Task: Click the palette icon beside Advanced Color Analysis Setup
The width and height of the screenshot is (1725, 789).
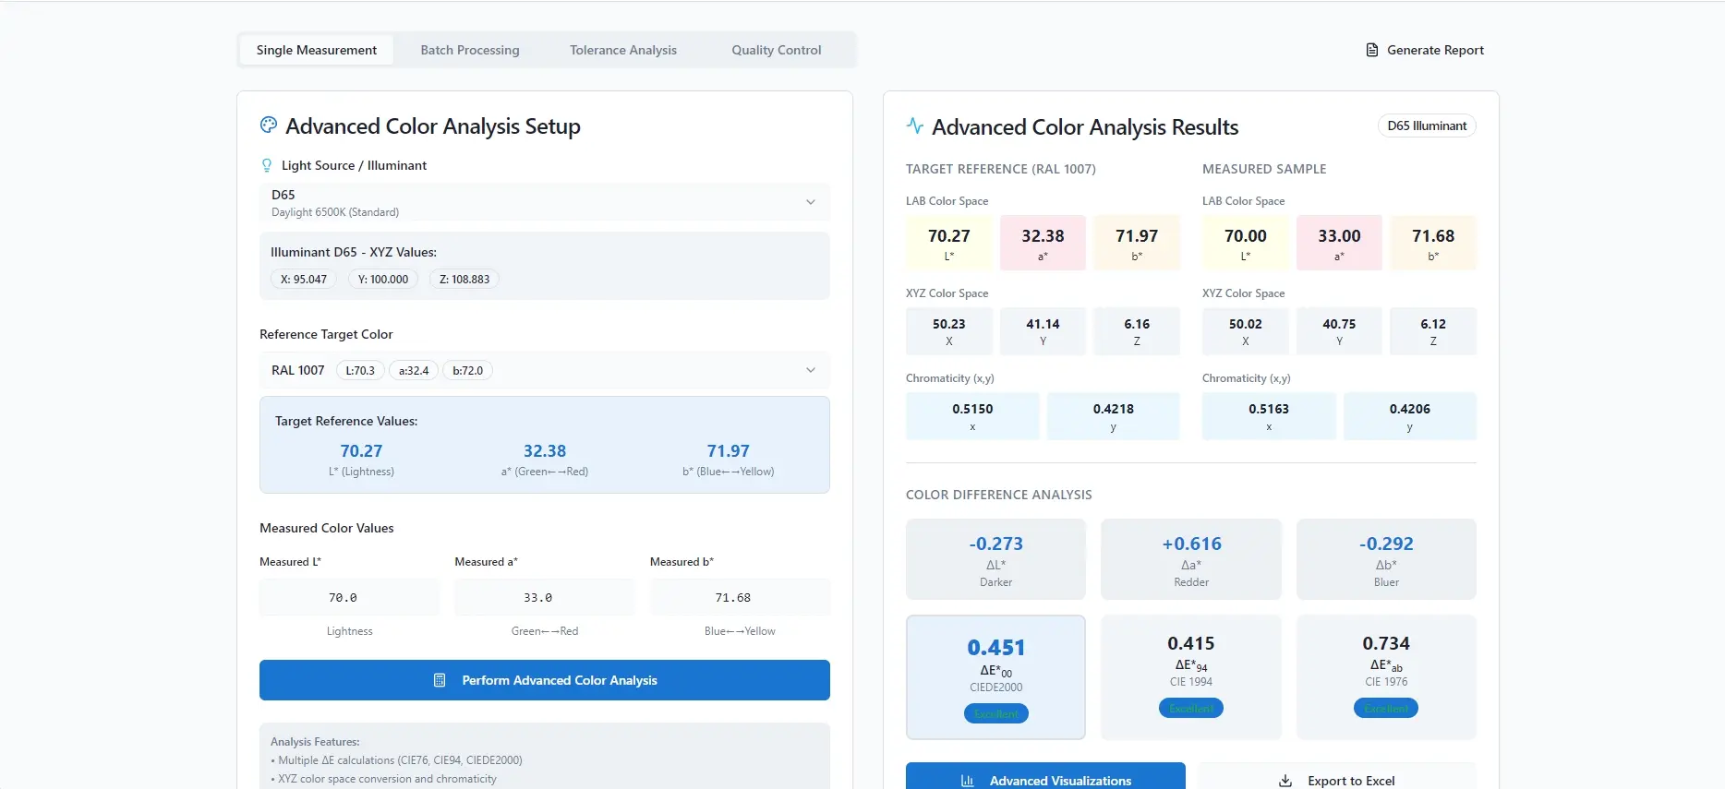Action: click(x=269, y=125)
